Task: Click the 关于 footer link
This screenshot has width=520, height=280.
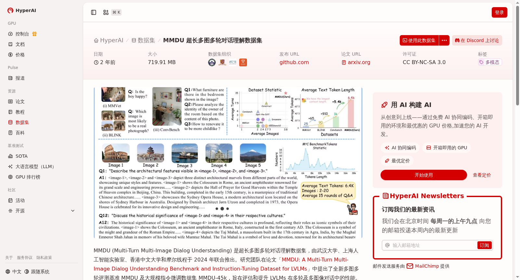Action: pyautogui.click(x=9, y=258)
